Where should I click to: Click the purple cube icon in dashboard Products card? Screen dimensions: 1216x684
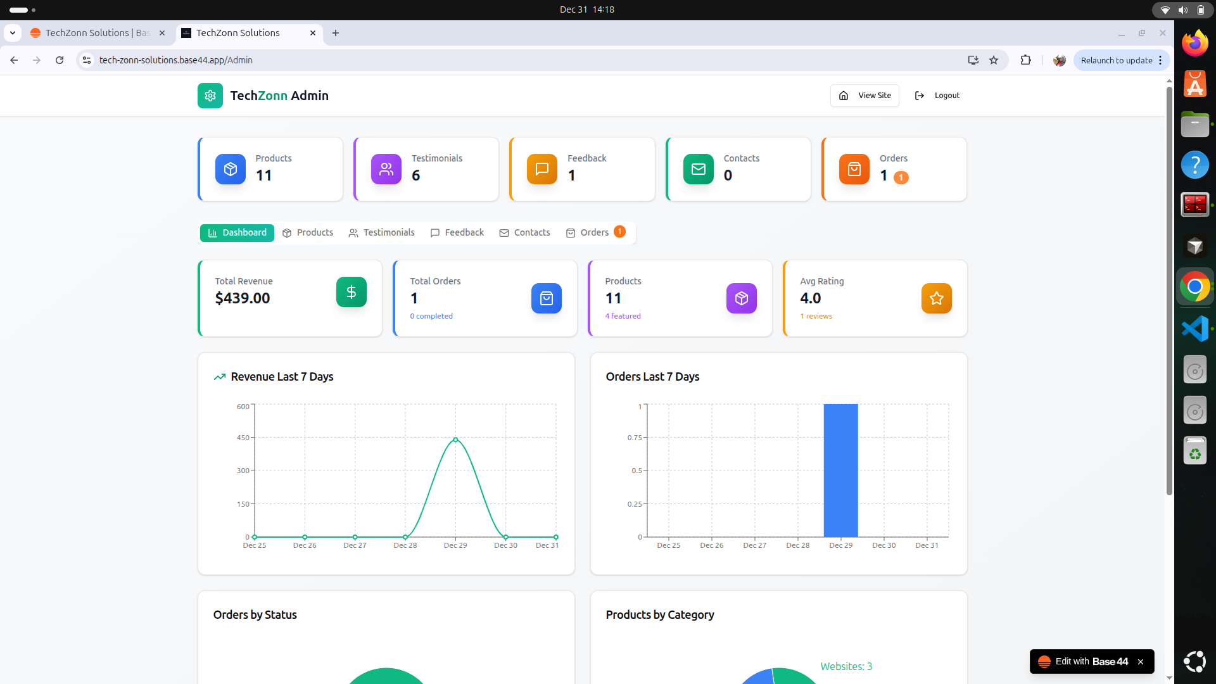point(742,298)
